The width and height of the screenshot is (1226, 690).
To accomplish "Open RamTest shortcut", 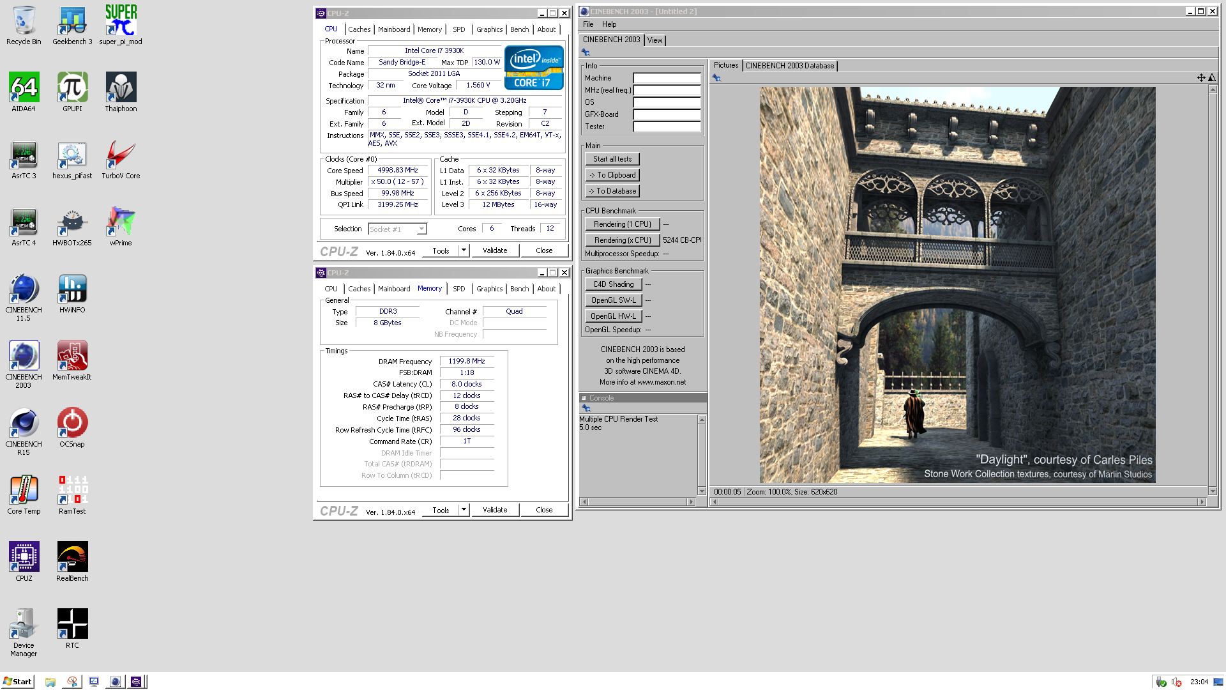I will tap(72, 495).
